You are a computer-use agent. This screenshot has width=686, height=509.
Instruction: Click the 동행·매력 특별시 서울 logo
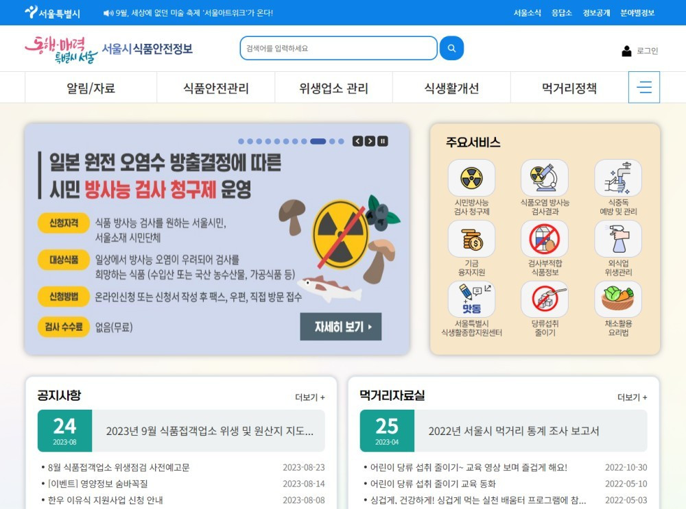60,50
